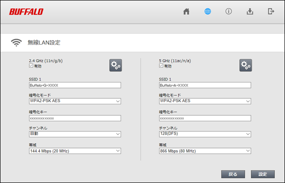The width and height of the screenshot is (285, 183).
Task: Click the logout icon in header
Action: click(271, 11)
